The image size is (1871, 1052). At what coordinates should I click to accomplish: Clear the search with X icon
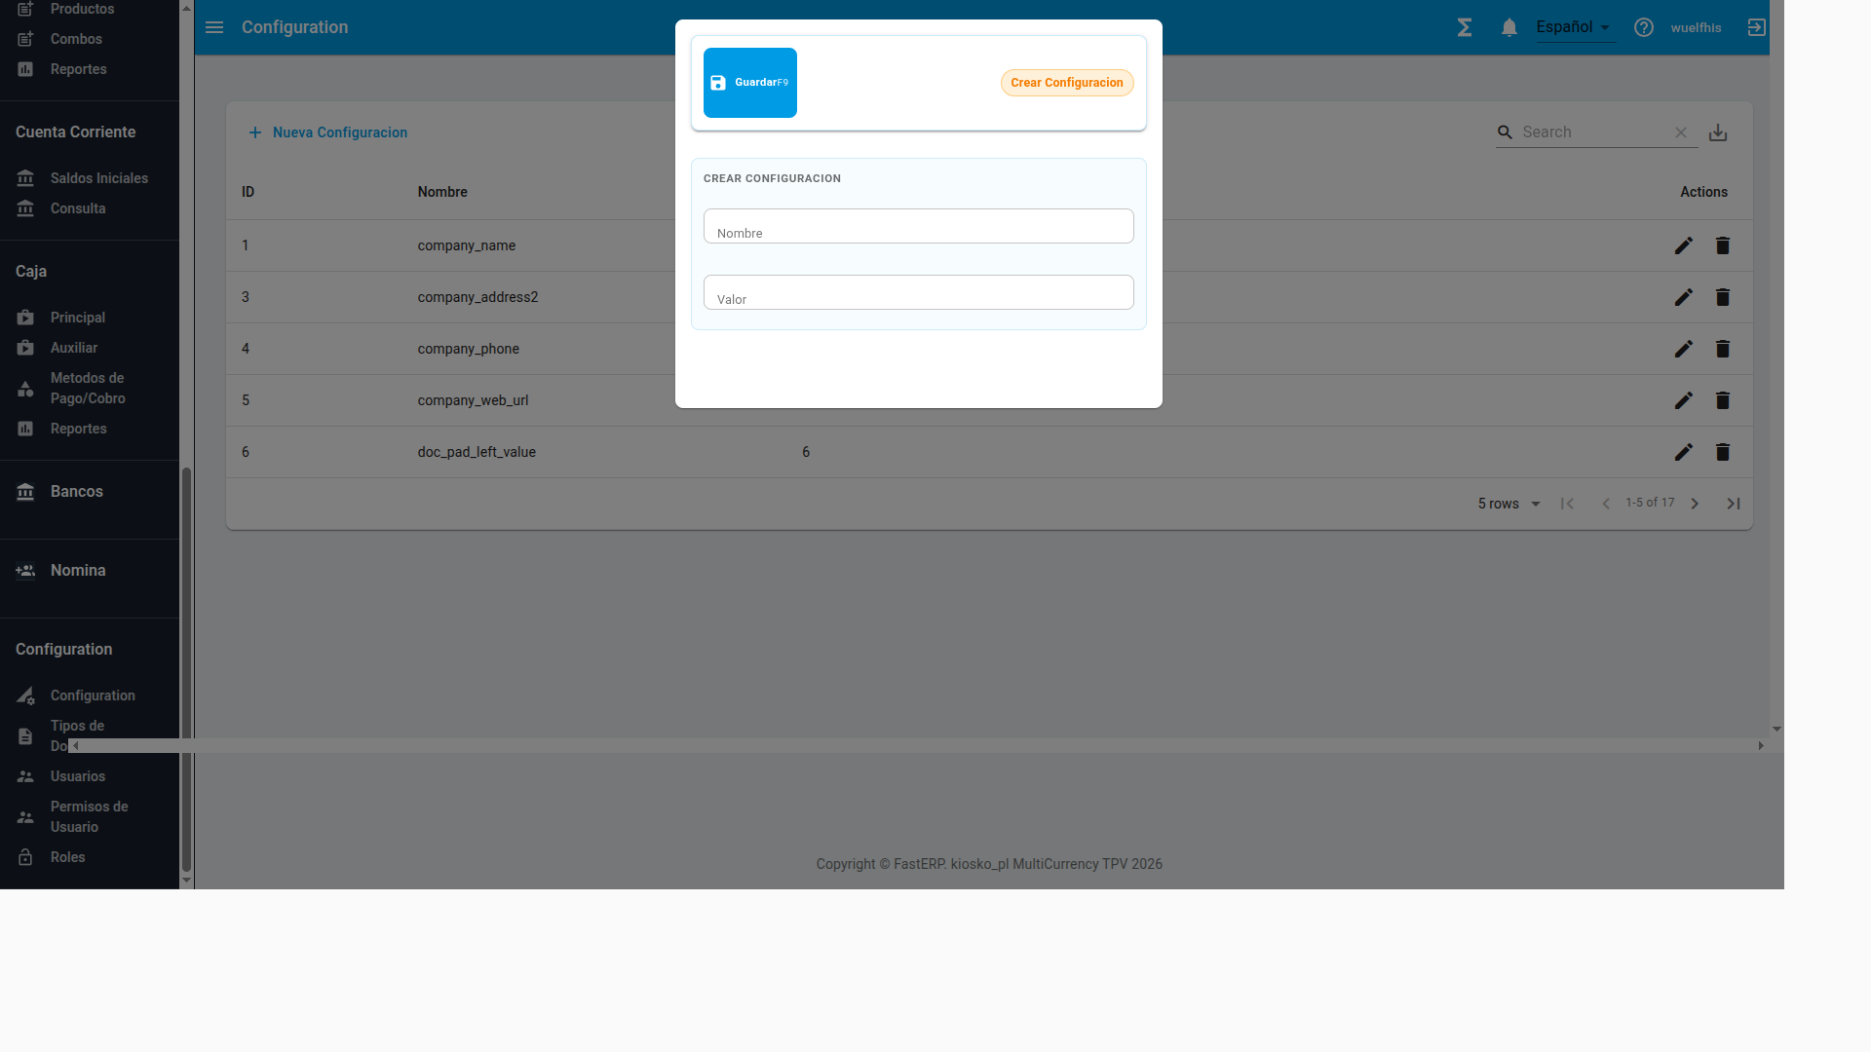pyautogui.click(x=1681, y=132)
